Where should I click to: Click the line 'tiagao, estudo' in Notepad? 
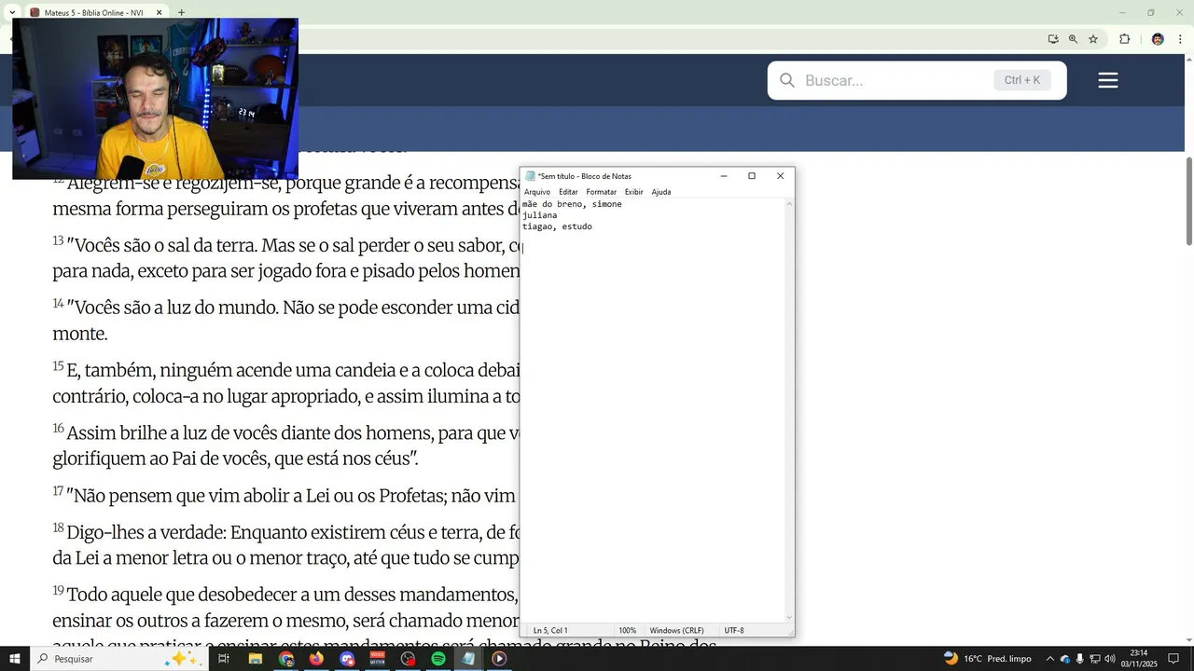[x=557, y=226]
